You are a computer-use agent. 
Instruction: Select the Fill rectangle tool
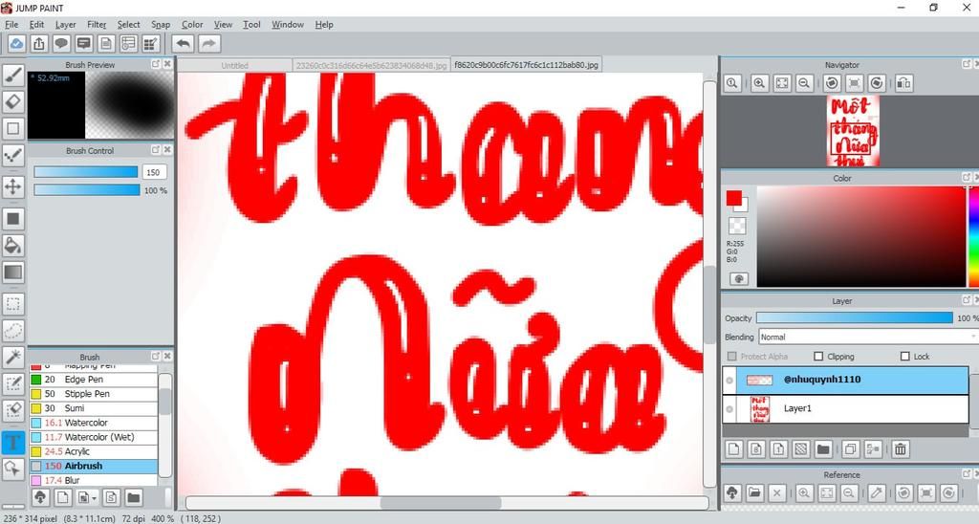pyautogui.click(x=13, y=219)
